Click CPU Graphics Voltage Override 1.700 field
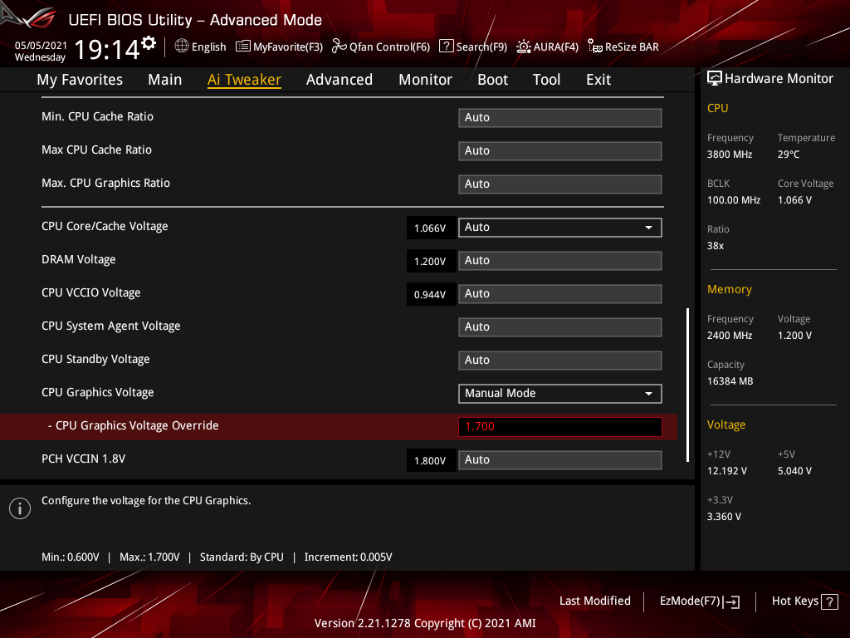 click(560, 426)
